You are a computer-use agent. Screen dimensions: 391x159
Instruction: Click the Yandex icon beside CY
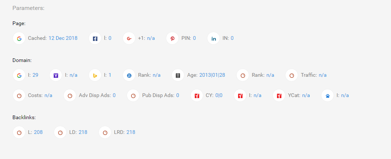(x=197, y=96)
